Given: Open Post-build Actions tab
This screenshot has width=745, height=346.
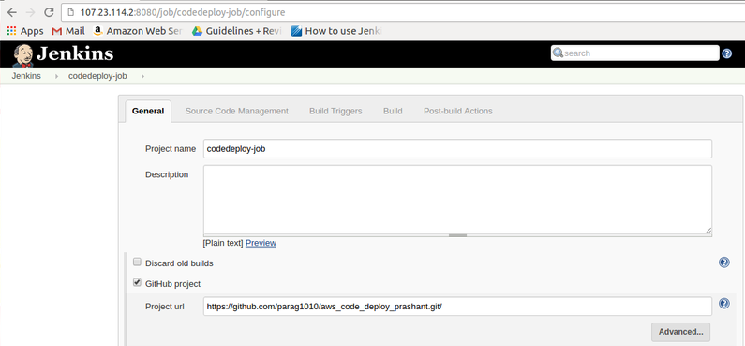Looking at the screenshot, I should (x=458, y=111).
